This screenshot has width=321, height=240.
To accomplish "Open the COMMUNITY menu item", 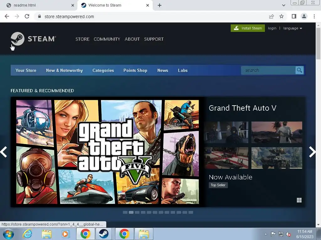I will pyautogui.click(x=107, y=39).
